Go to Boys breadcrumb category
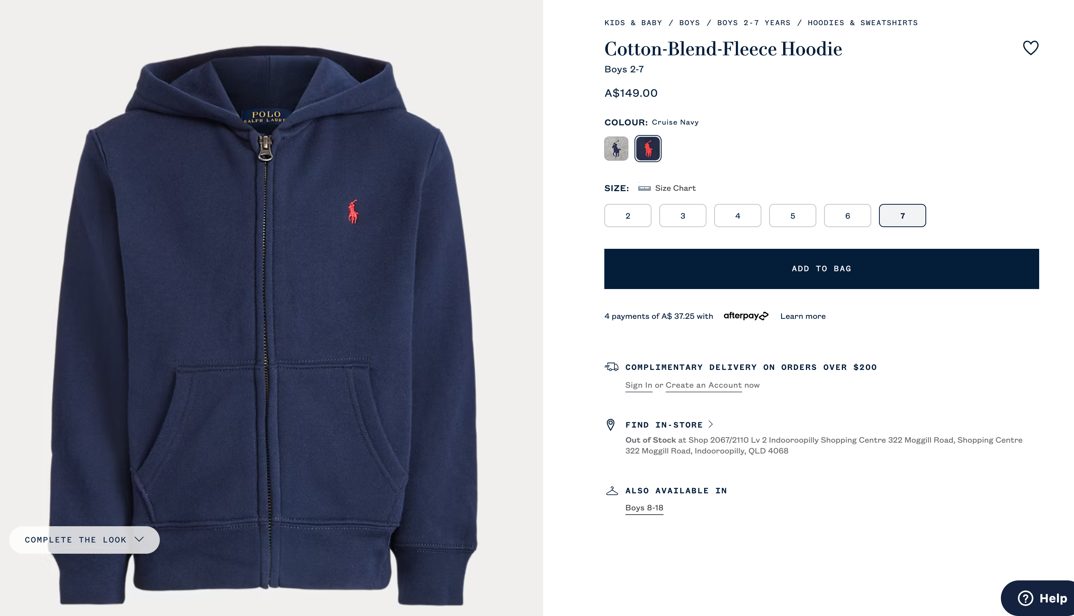Image resolution: width=1074 pixels, height=616 pixels. coord(689,23)
